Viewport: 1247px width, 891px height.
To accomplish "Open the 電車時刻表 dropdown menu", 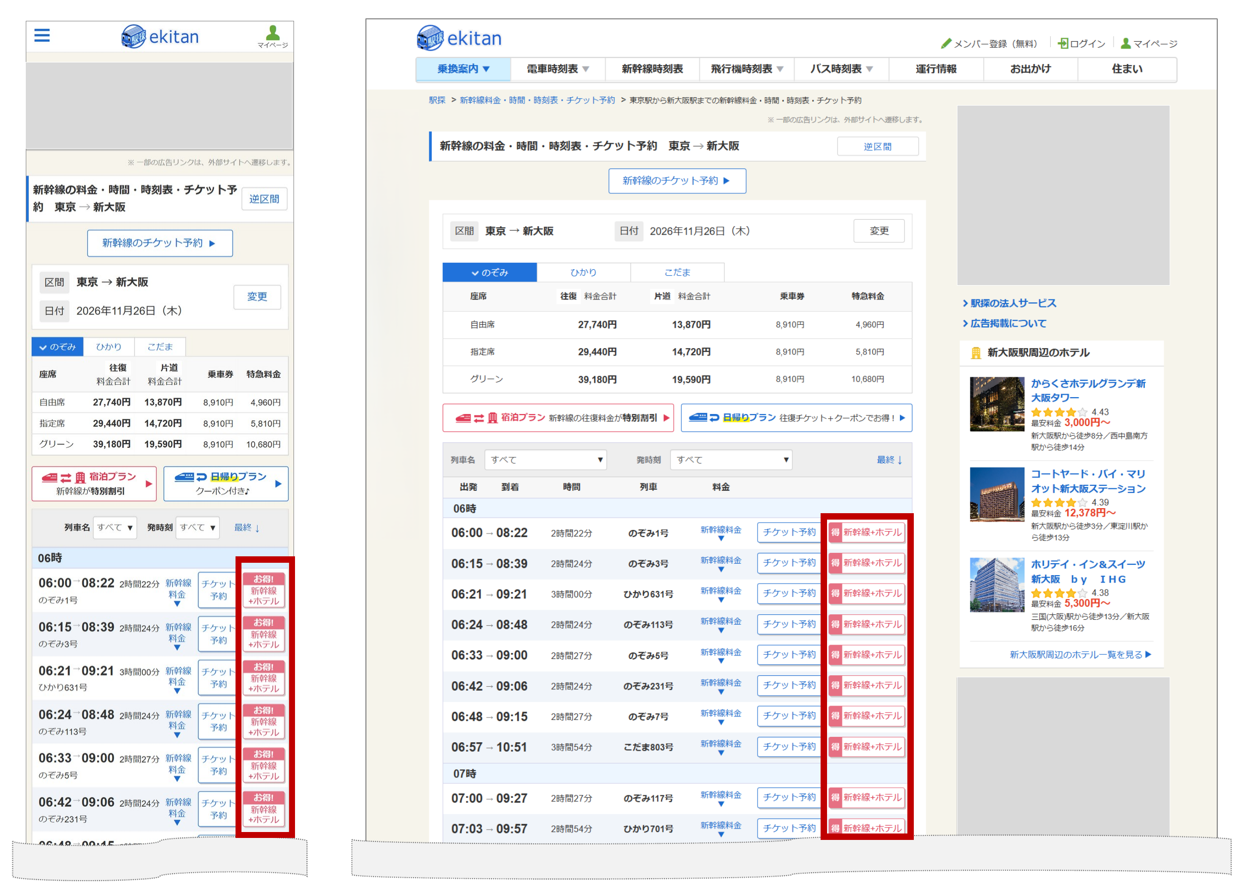I will click(558, 69).
